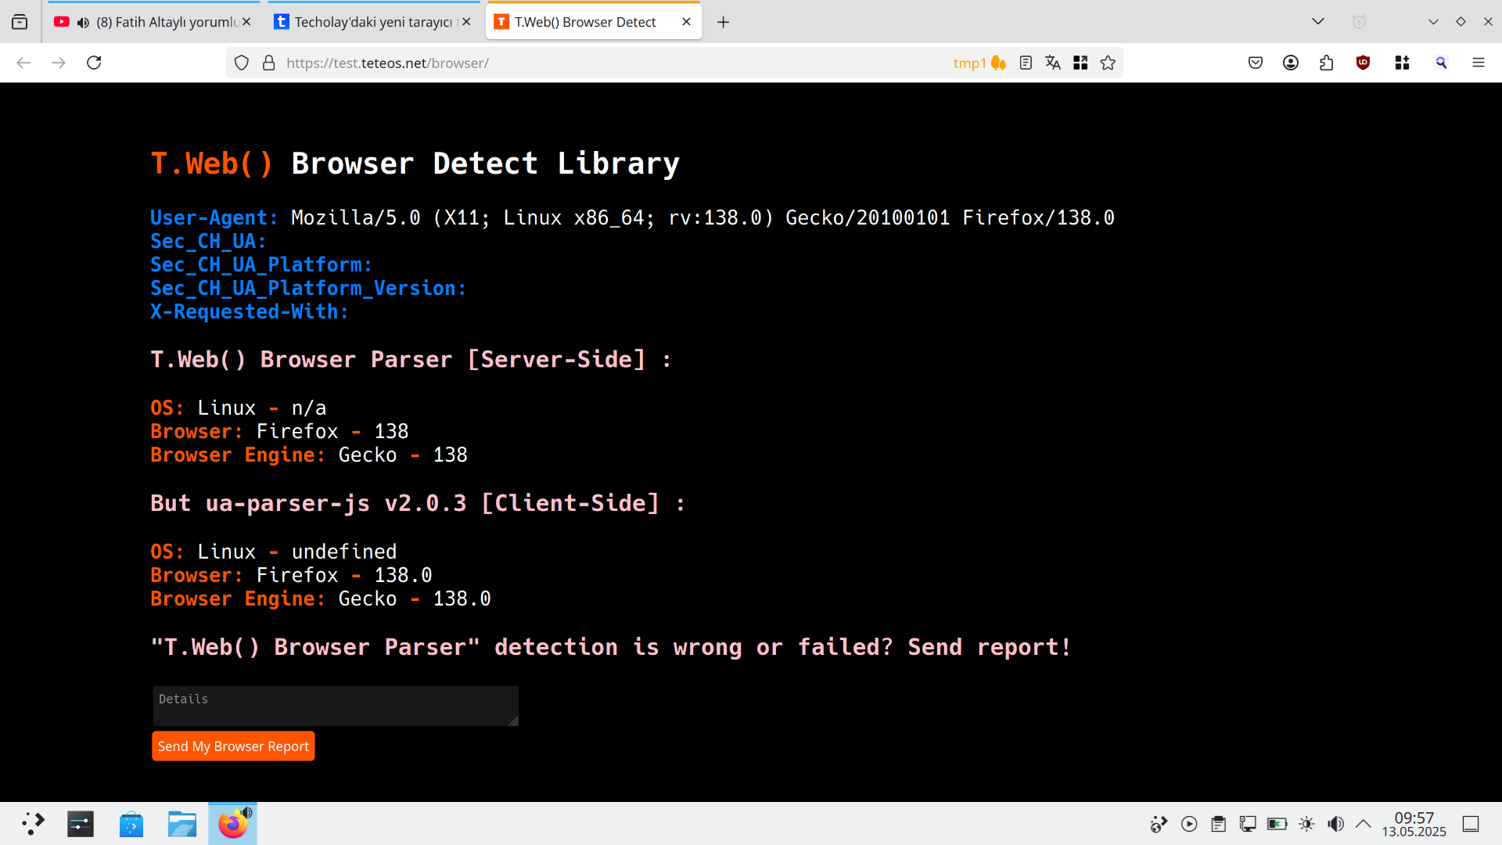Mute the Fatih Altaylı YouTube tab audio
This screenshot has width=1502, height=845.
pyautogui.click(x=83, y=23)
